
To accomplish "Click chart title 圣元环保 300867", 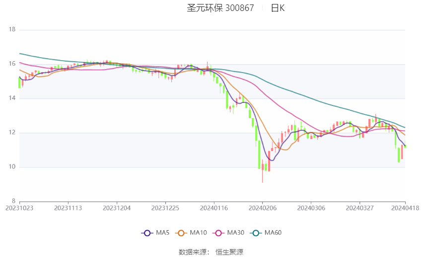I will click(x=220, y=8).
